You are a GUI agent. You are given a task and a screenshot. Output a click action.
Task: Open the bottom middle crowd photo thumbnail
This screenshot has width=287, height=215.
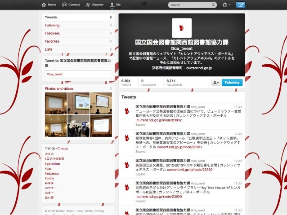tap(78, 126)
